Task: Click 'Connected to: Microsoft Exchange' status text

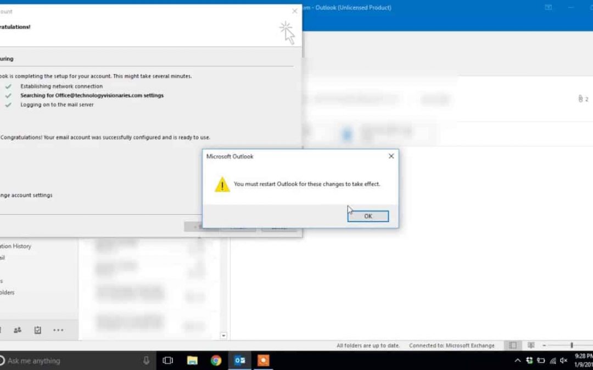Action: pos(451,345)
